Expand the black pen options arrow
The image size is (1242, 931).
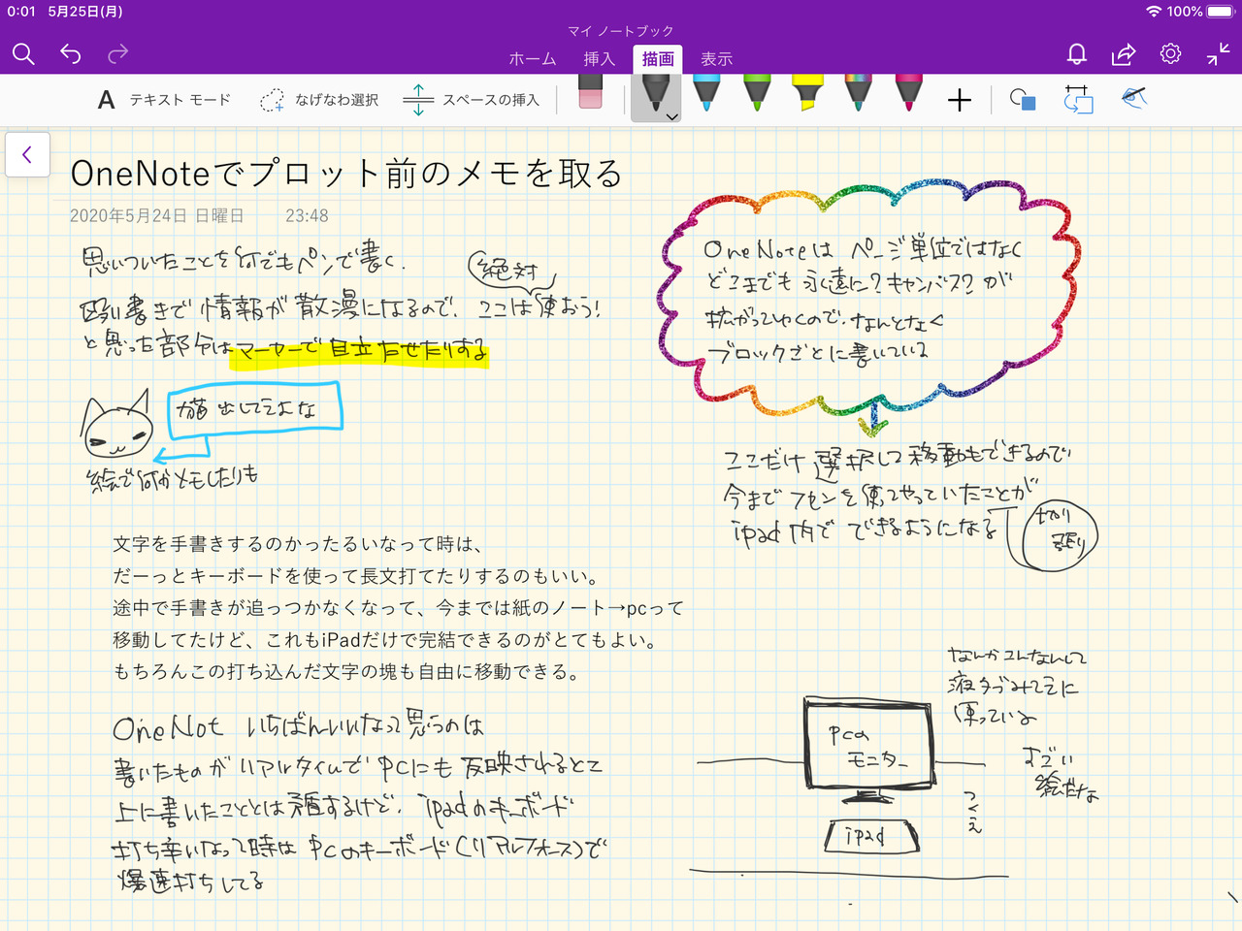click(671, 116)
